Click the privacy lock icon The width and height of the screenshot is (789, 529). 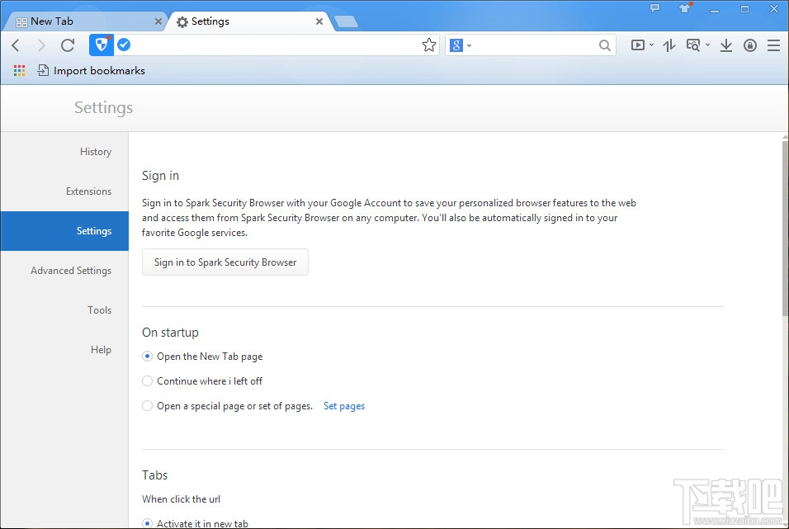pos(749,45)
